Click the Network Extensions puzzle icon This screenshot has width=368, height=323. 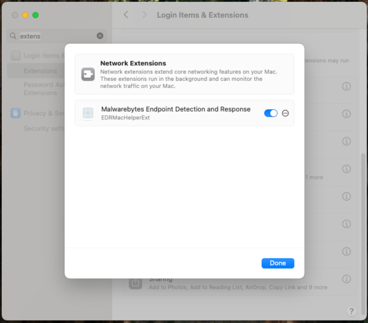pyautogui.click(x=88, y=74)
